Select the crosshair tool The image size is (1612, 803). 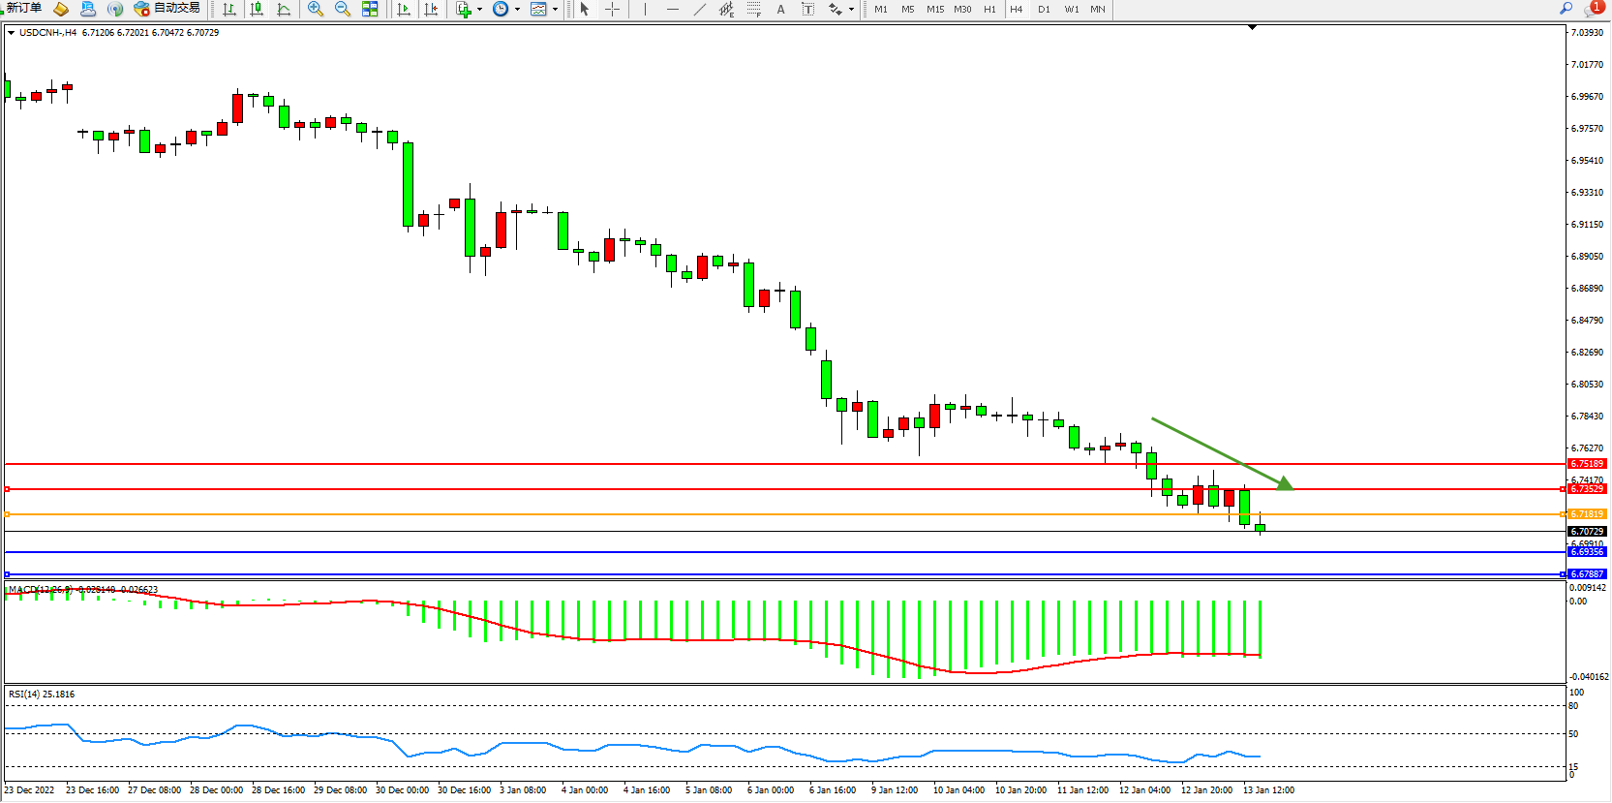click(613, 10)
